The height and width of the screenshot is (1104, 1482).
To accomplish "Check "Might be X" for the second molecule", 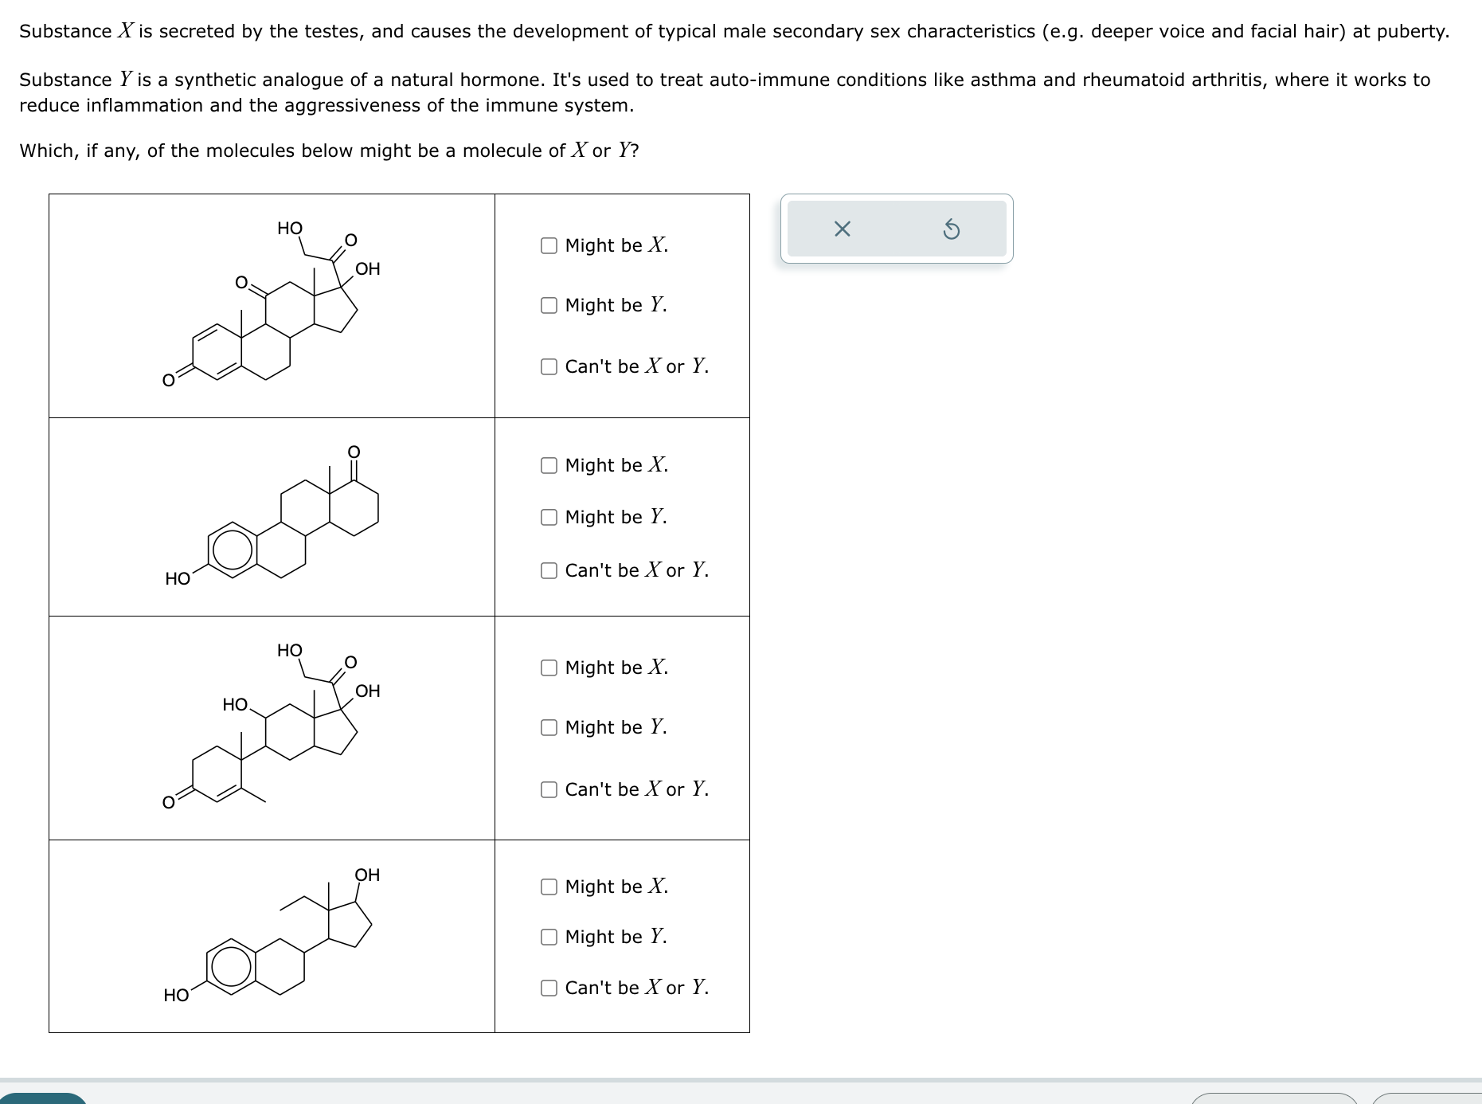I will tap(548, 465).
